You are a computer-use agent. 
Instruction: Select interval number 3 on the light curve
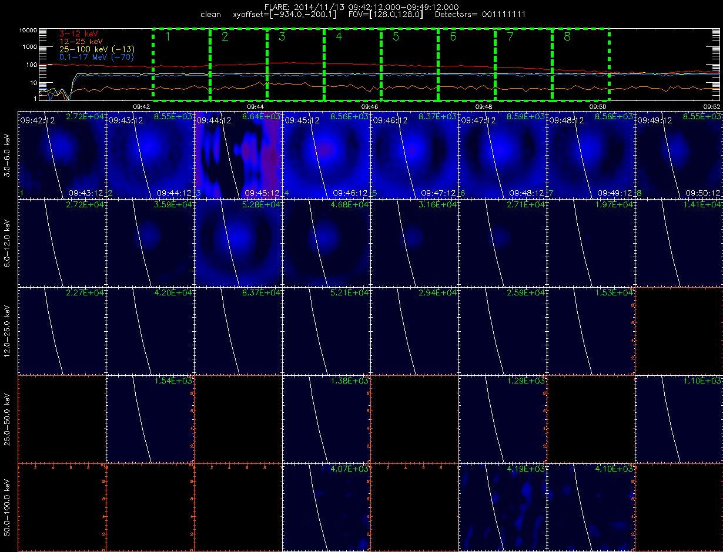tap(282, 37)
